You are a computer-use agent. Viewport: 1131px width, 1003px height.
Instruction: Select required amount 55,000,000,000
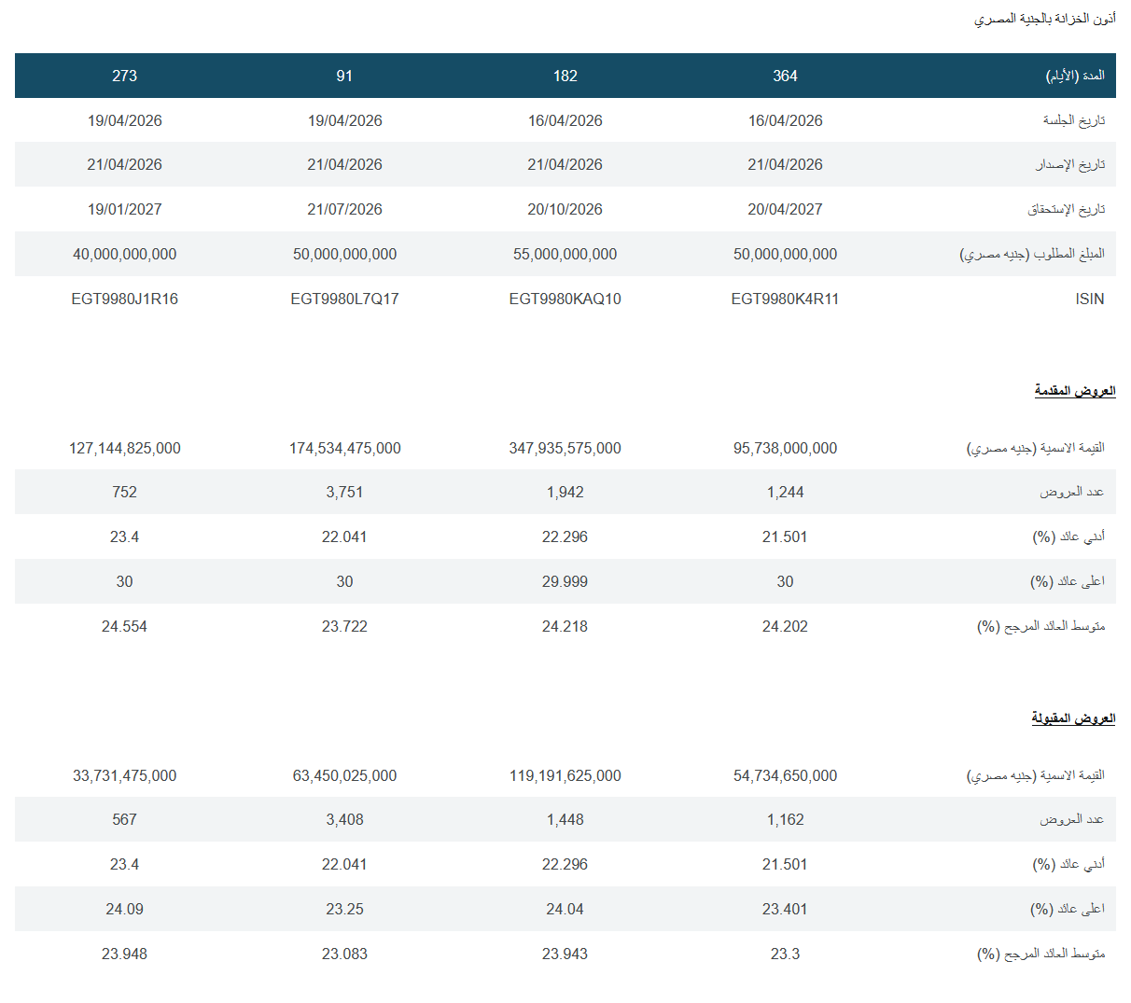(x=565, y=254)
